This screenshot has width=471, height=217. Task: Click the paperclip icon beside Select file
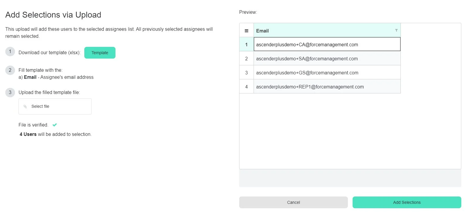pos(25,107)
